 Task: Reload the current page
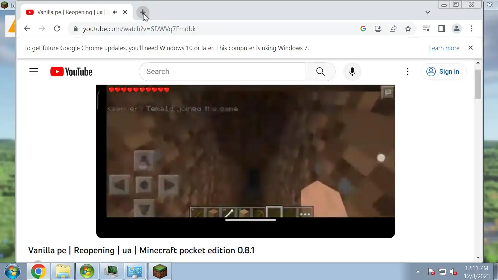coord(57,29)
